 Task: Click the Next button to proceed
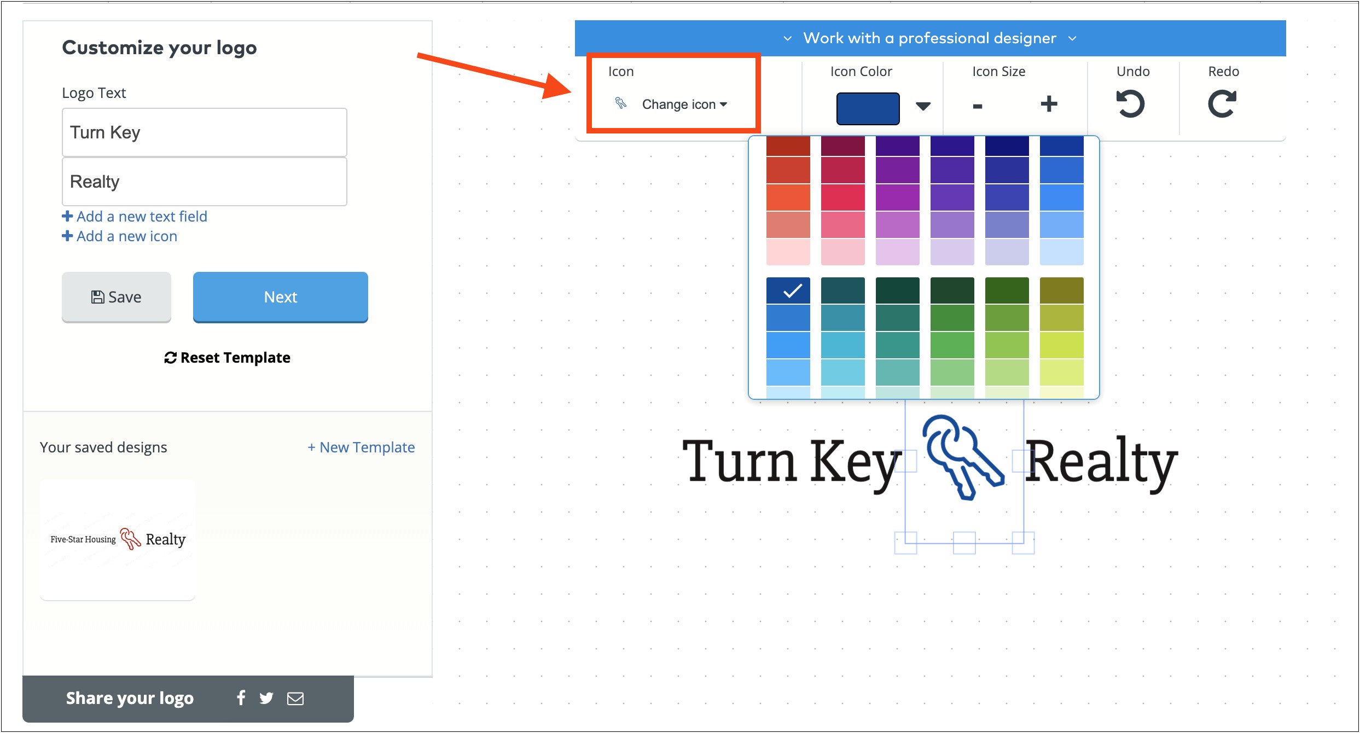280,297
